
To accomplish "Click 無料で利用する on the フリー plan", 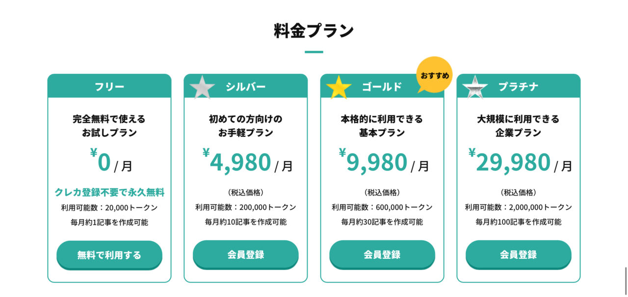I will pos(109,255).
